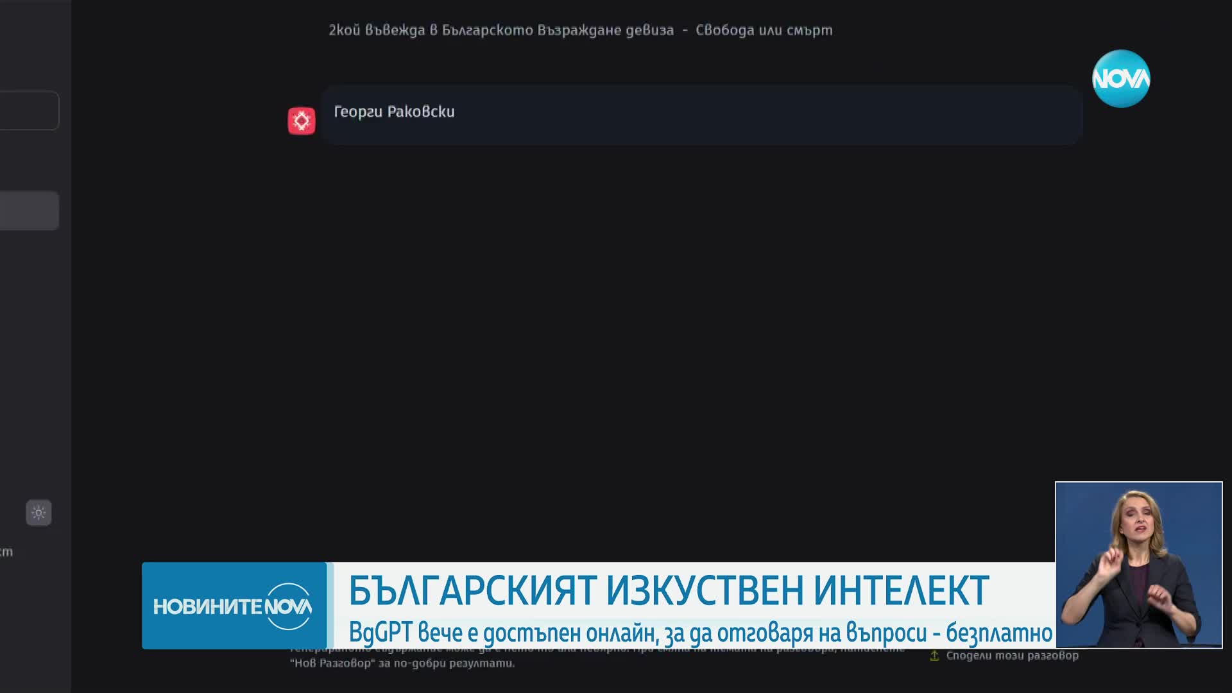Click the NOVA channel logo
The width and height of the screenshot is (1232, 693).
click(x=1121, y=78)
